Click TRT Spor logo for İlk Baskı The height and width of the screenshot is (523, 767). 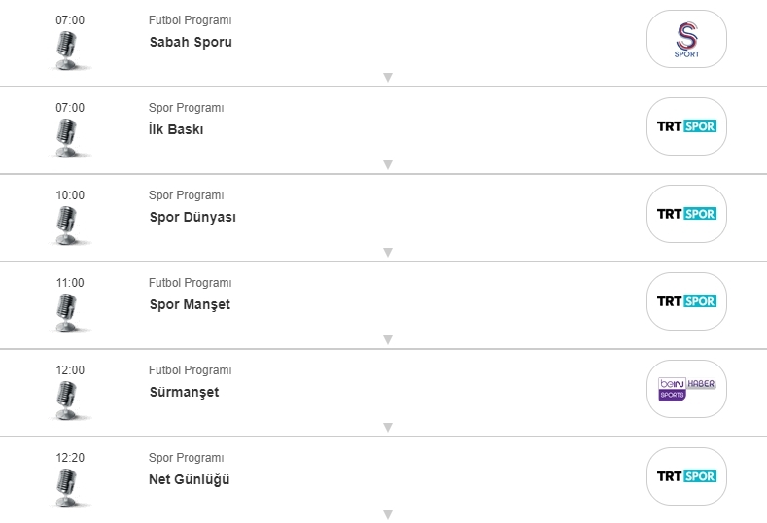686,126
